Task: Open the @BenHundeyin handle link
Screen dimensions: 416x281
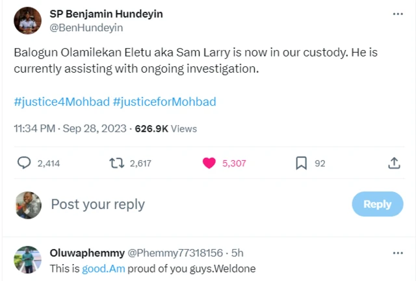Action: (86, 28)
